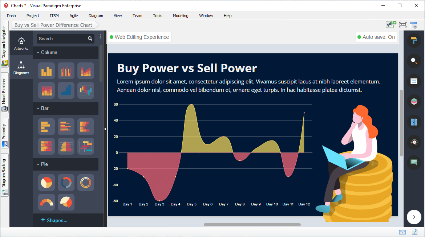Open the mail envelope icon in status bar
This screenshot has width=425, height=237.
[x=402, y=232]
